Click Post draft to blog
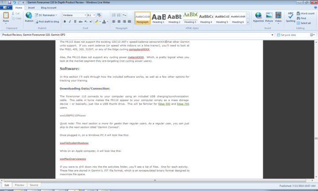Screen dimensions: 318x191 pos(47,22)
